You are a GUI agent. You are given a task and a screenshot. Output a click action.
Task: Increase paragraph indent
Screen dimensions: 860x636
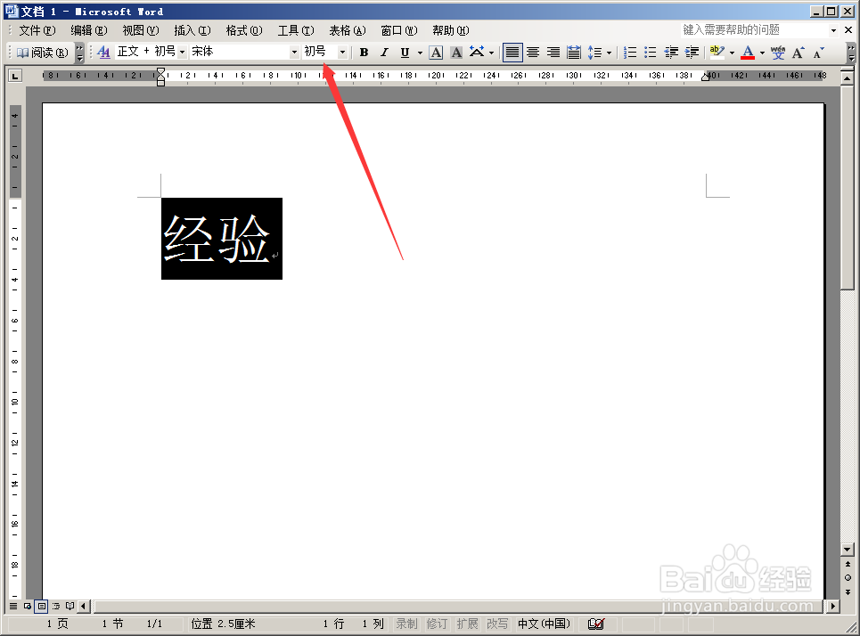pos(692,52)
